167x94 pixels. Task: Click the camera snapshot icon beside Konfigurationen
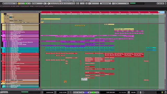[16, 3]
